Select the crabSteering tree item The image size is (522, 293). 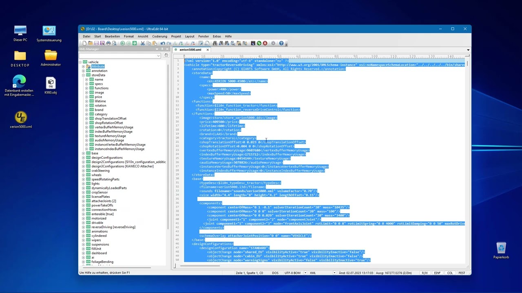pos(101,171)
